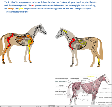The image size is (112, 107).
Task: Select the left-facing horse skeleton image
Action: pyautogui.click(x=23, y=43)
